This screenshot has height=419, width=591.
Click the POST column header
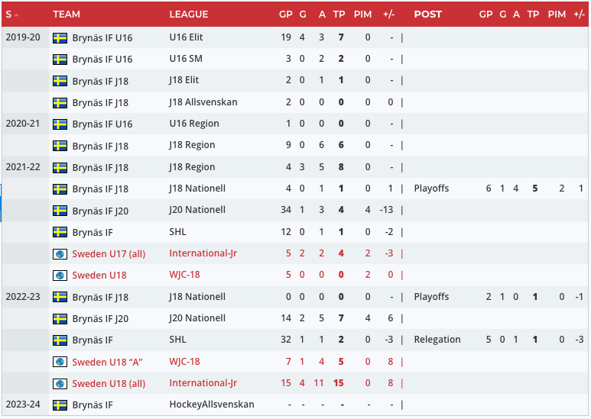coord(427,14)
